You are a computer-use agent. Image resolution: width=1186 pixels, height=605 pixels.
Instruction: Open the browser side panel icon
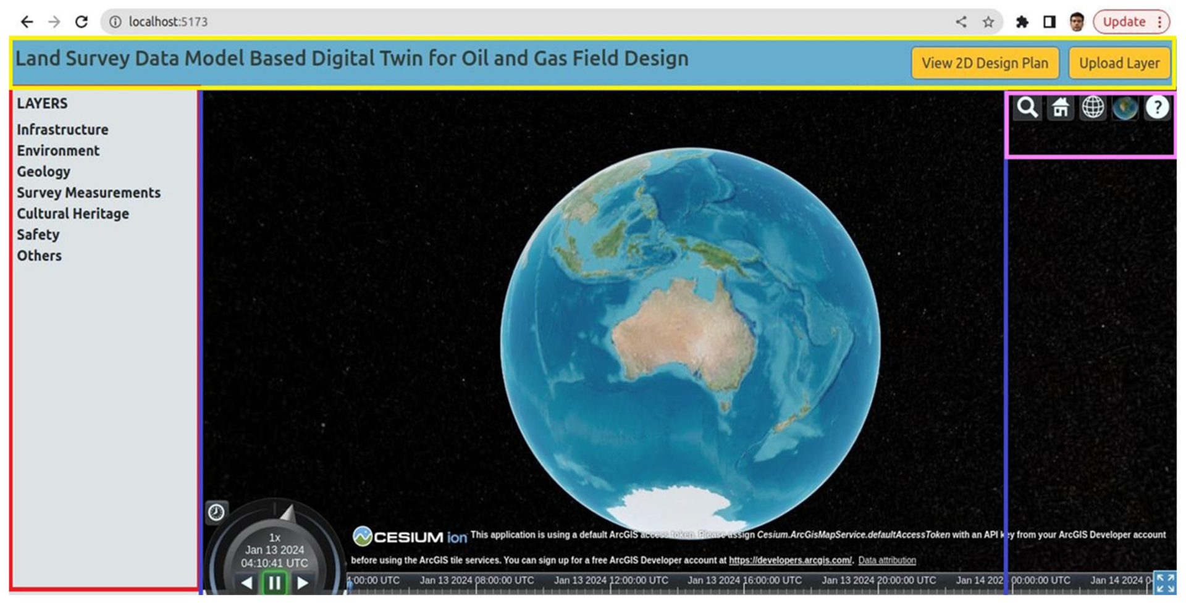(x=1049, y=22)
